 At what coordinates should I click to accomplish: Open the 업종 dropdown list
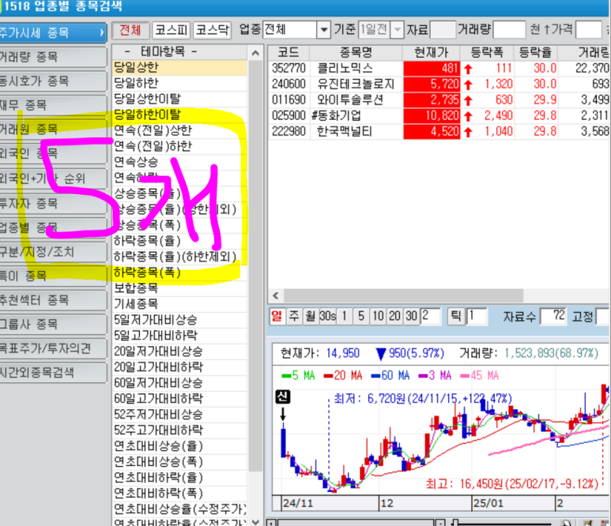pos(322,30)
